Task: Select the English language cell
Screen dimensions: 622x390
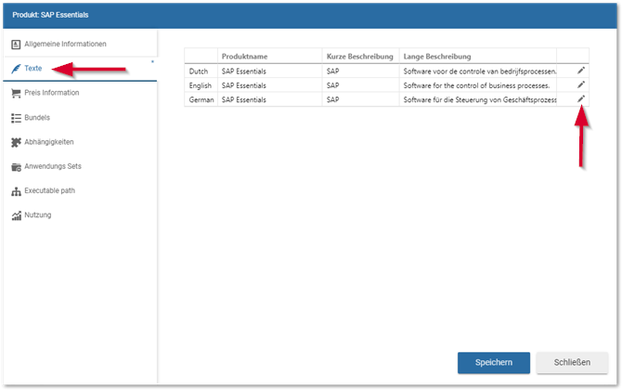Action: 201,85
